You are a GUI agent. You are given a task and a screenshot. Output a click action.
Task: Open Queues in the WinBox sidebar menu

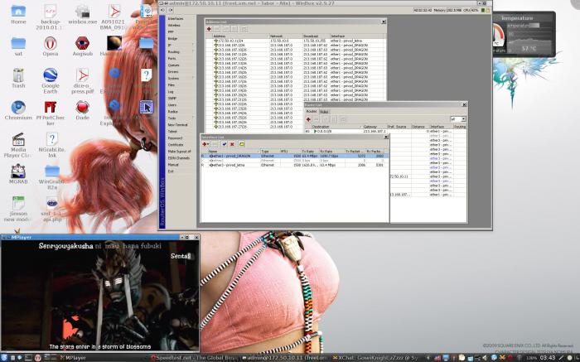click(173, 65)
